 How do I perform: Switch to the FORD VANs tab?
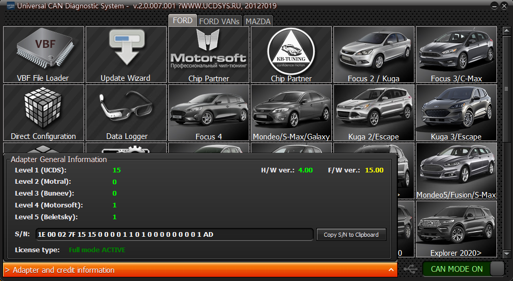(219, 21)
